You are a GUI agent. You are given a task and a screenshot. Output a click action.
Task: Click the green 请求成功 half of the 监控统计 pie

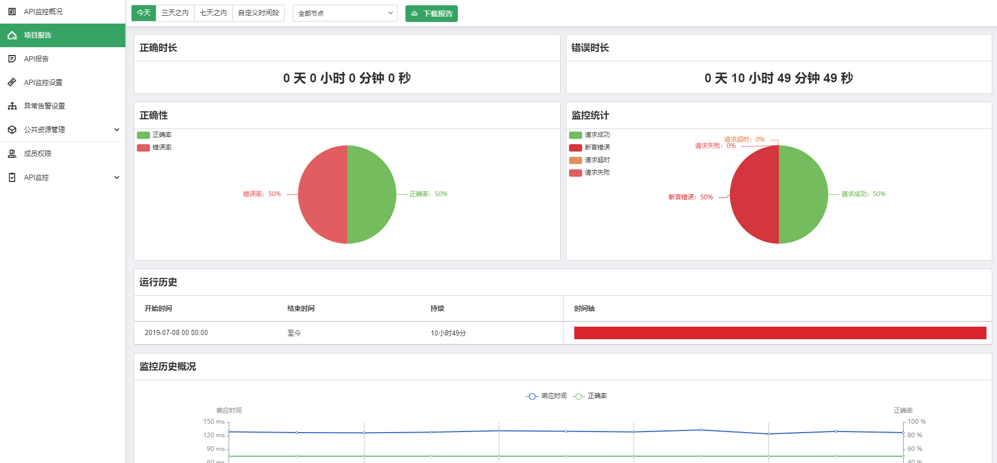[803, 195]
